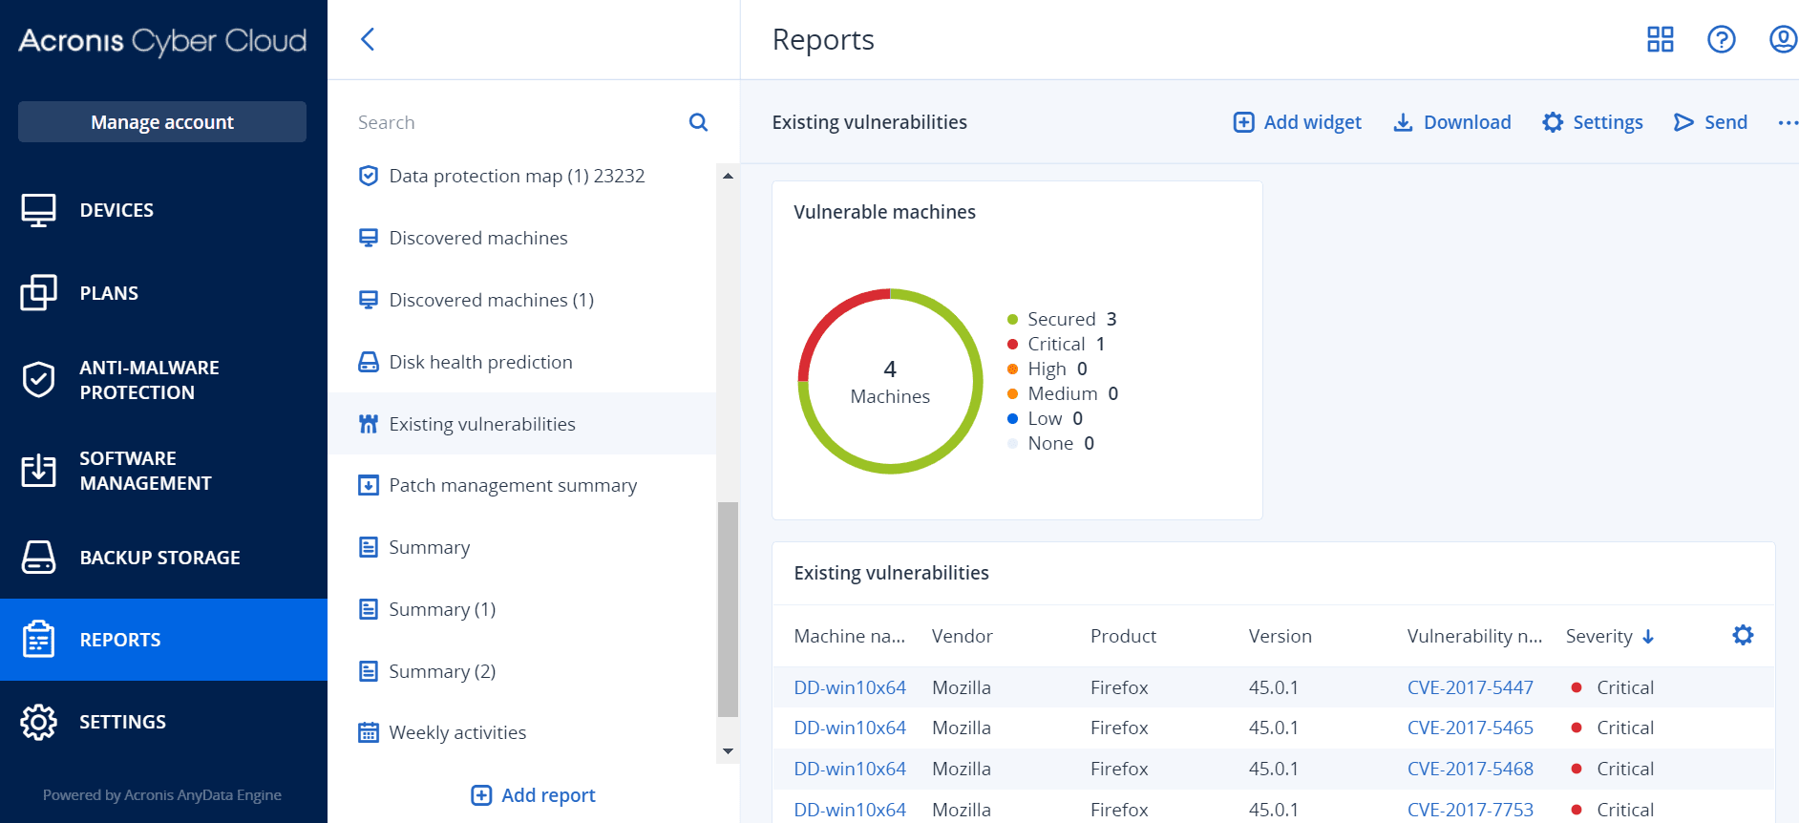Click the Software Management icon
Image resolution: width=1799 pixels, height=823 pixels.
pos(39,471)
